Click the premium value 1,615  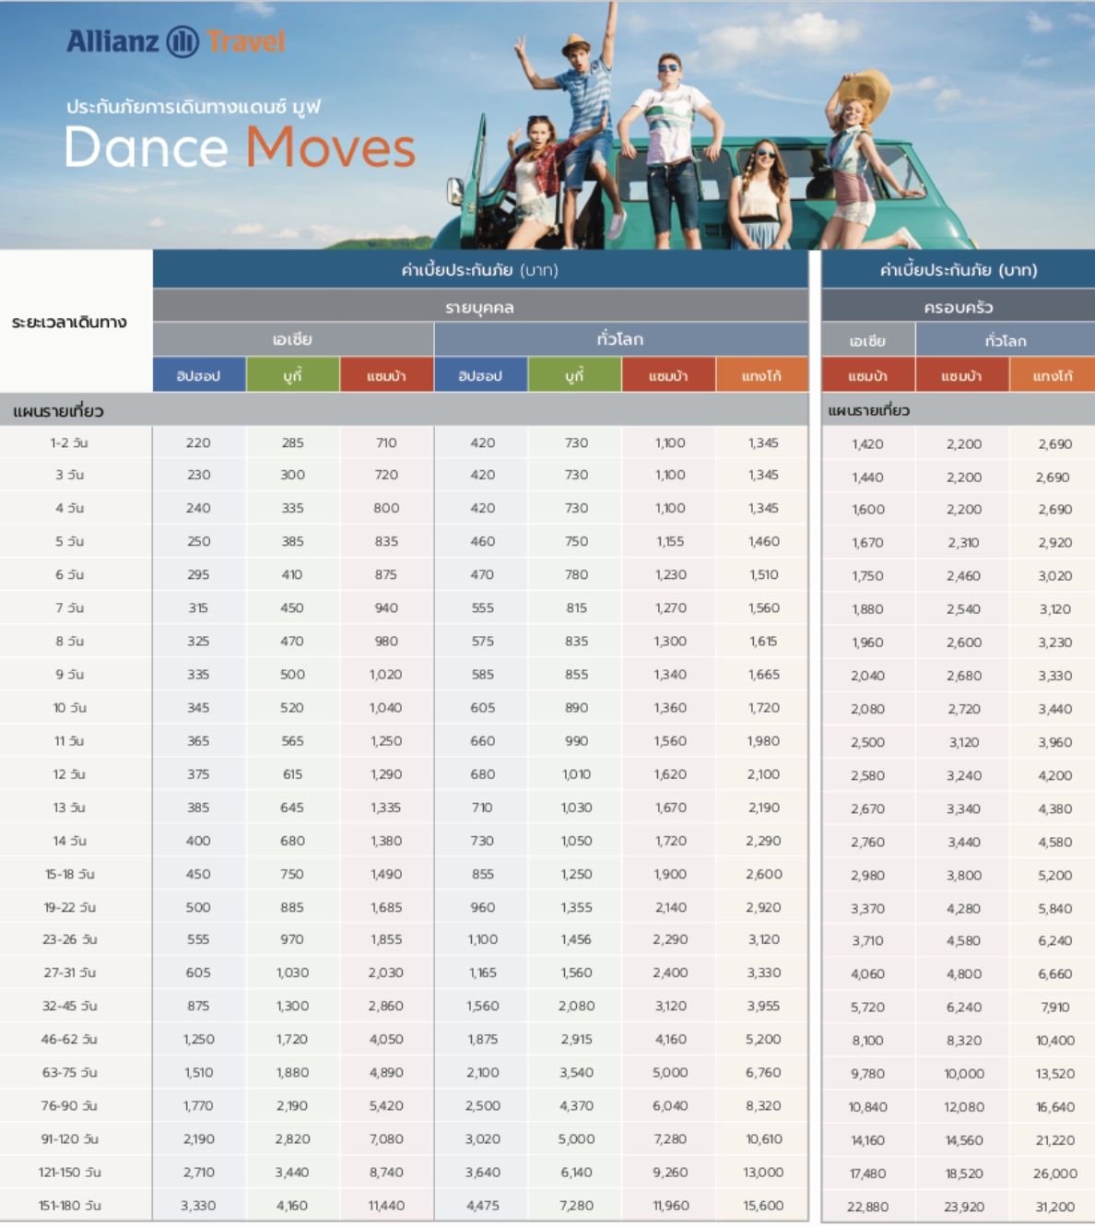(x=763, y=642)
